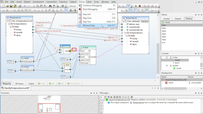Click the Minimal Step icon in the debug toolbar

point(156,6)
